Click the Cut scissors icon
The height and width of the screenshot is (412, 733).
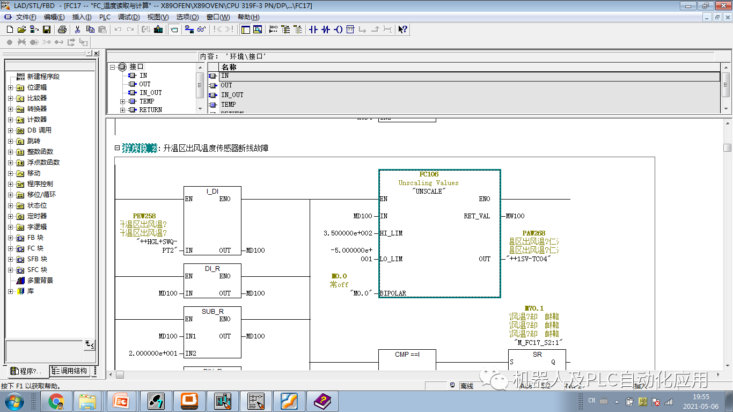coord(78,30)
